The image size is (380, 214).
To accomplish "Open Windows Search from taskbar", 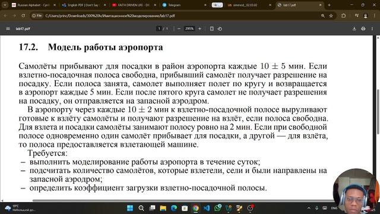I will tap(141, 208).
